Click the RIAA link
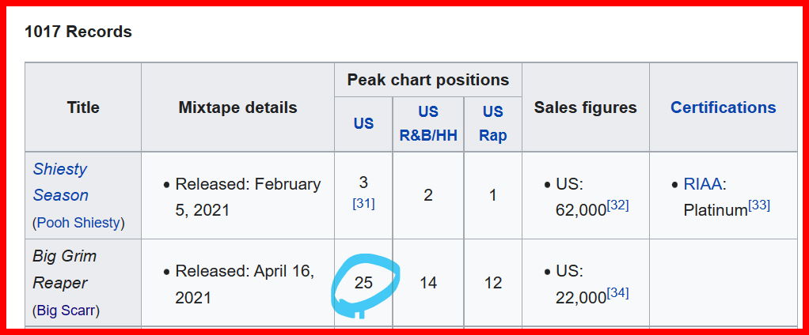Image resolution: width=809 pixels, height=335 pixels. 702,184
